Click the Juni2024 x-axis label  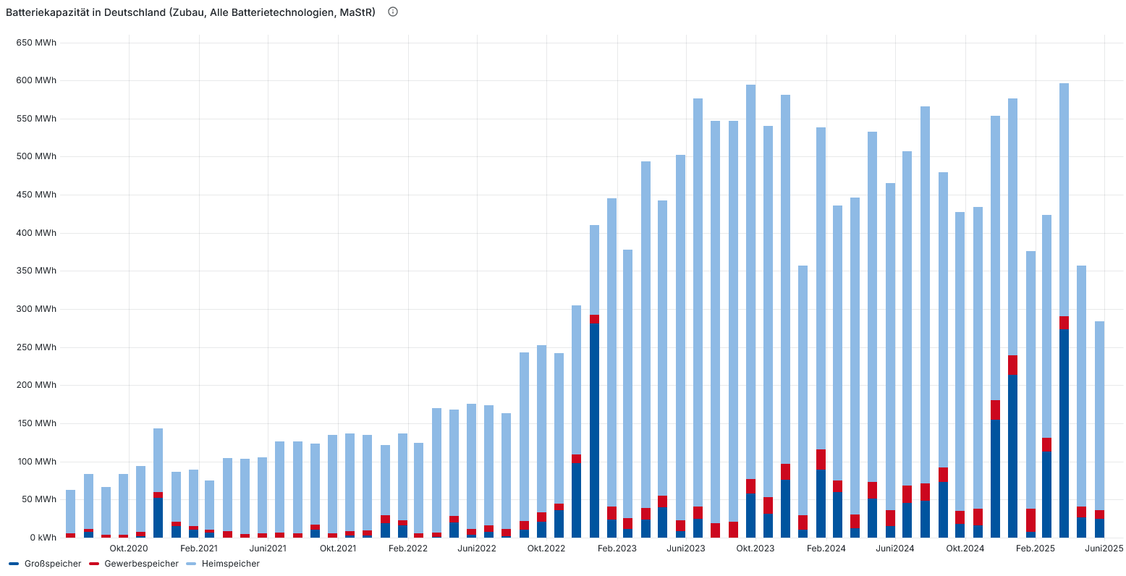[x=895, y=549]
